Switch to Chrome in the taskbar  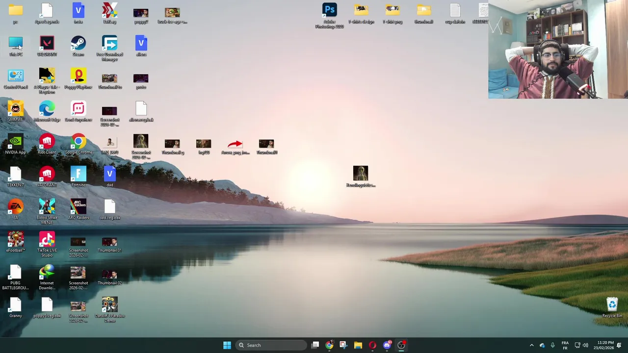tap(329, 345)
